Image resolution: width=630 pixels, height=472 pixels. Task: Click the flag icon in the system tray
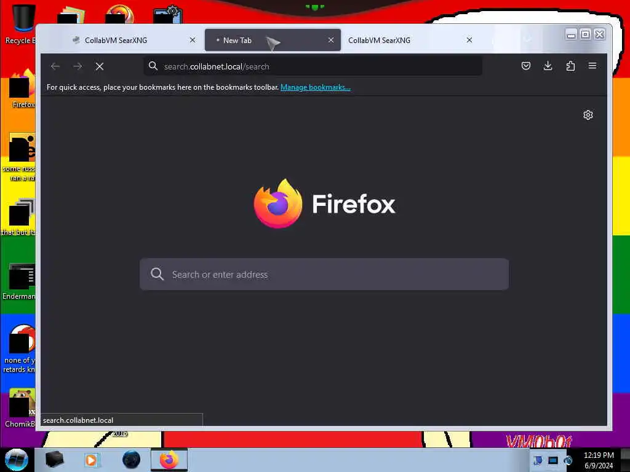tap(538, 460)
